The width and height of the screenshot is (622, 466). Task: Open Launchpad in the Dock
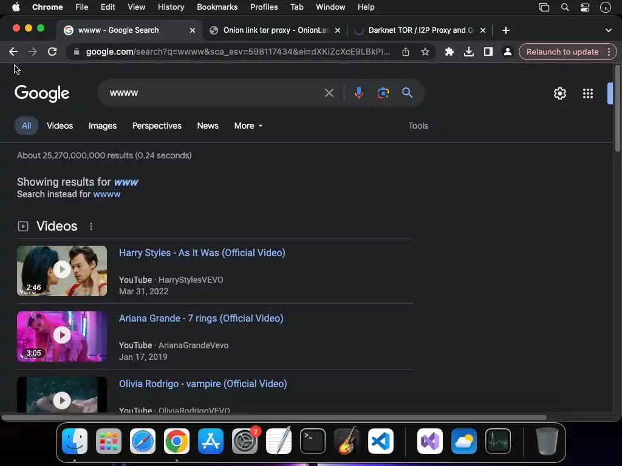coord(109,441)
